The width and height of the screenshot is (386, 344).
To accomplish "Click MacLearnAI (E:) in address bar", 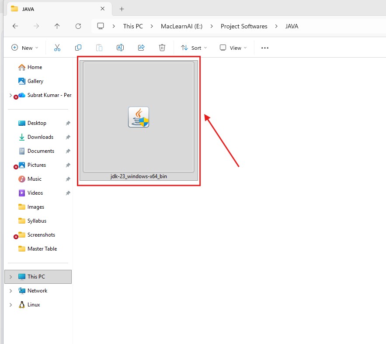I will (x=181, y=26).
